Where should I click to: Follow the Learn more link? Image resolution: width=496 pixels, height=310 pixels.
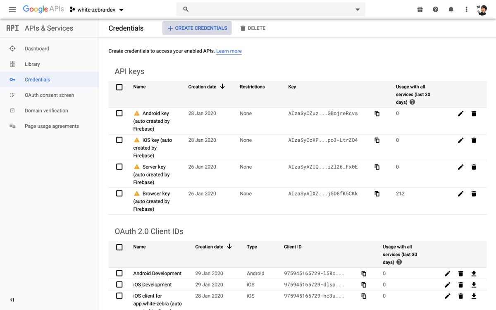(229, 51)
